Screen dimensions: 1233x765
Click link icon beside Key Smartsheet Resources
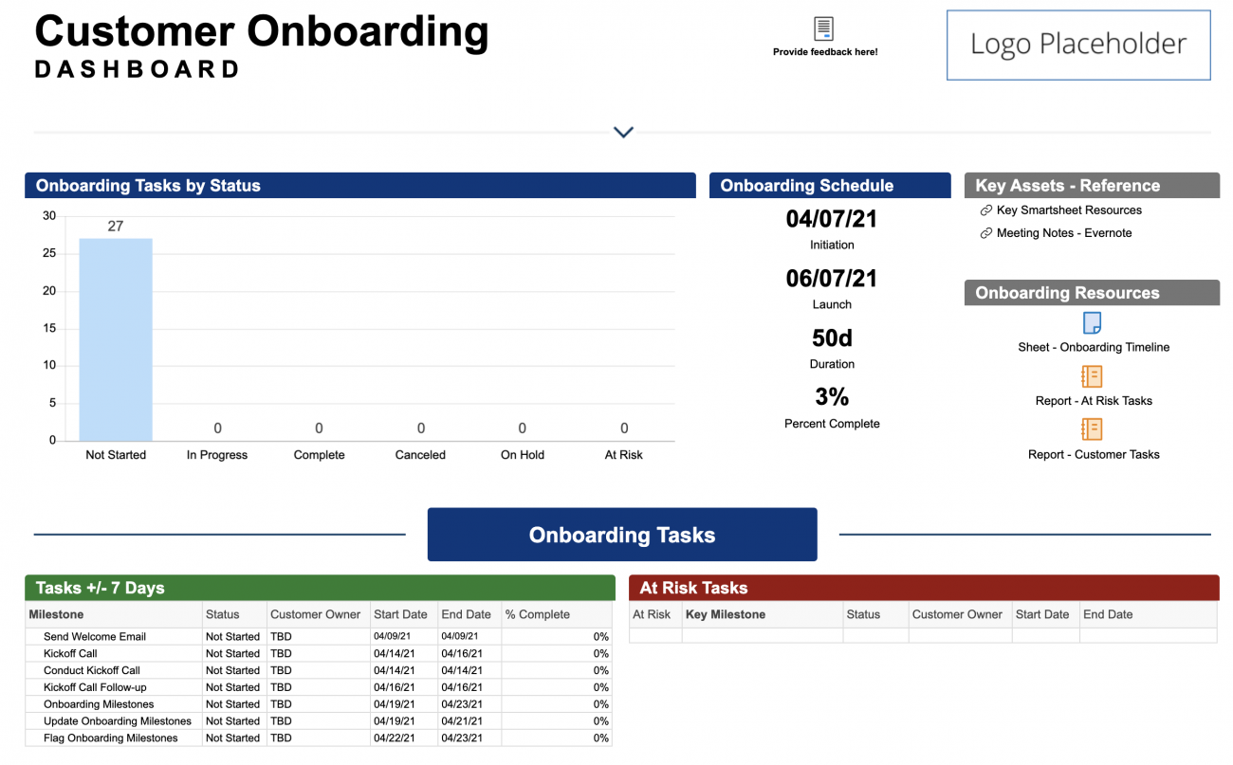[x=986, y=210]
